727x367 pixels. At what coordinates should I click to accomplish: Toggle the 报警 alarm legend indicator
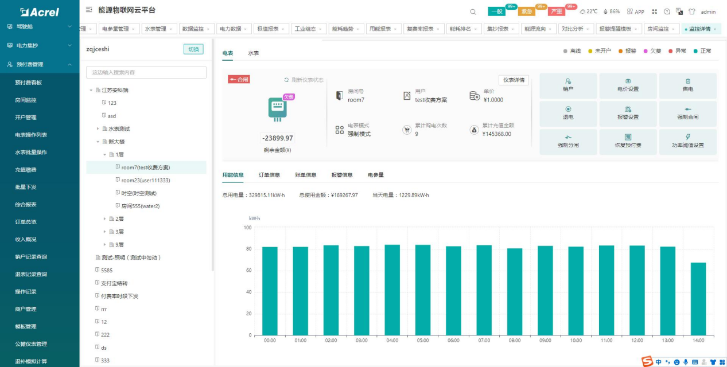627,51
